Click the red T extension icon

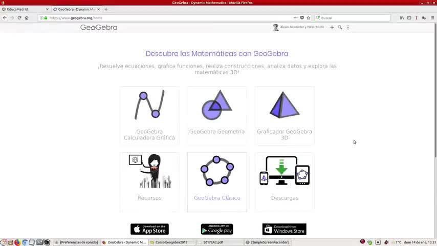[417, 17]
